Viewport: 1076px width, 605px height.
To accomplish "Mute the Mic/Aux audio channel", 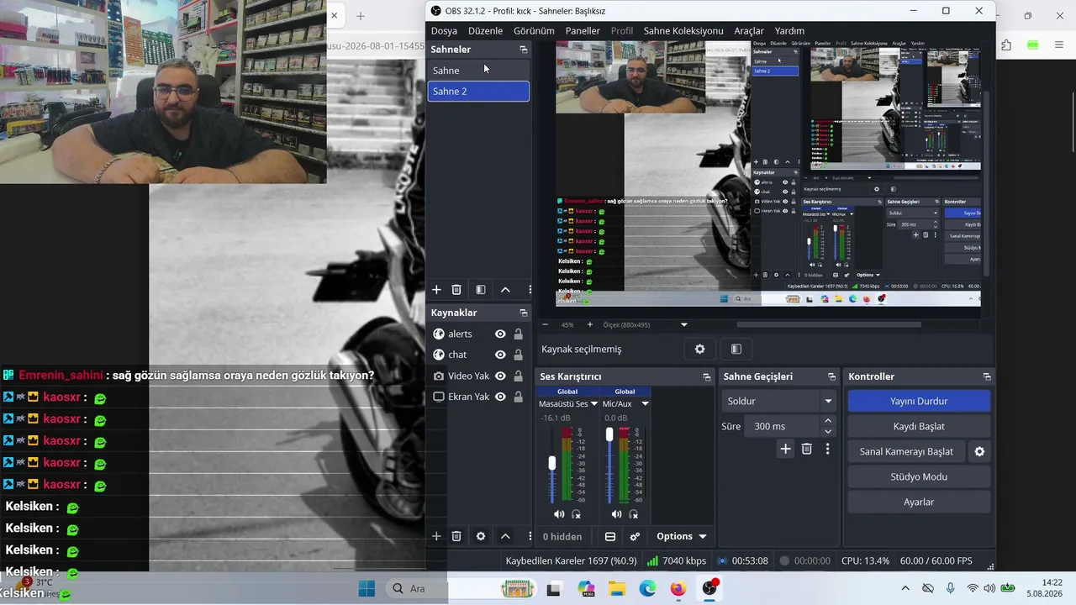I will tap(616, 514).
